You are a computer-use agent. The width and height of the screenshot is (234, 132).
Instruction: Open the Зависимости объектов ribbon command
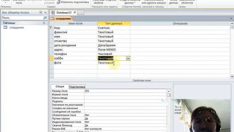187,2
